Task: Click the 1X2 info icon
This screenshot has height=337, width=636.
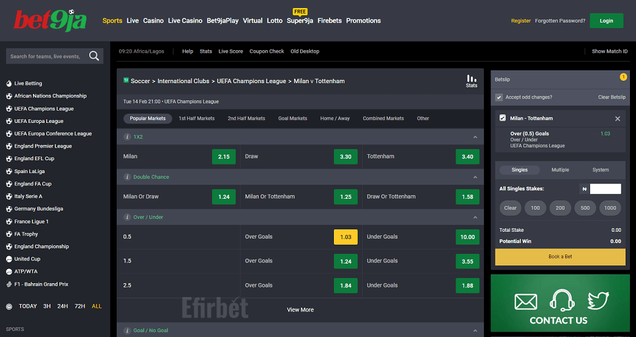Action: 127,137
